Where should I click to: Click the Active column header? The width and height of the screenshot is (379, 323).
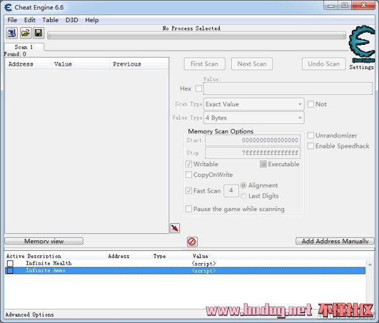[x=15, y=256]
